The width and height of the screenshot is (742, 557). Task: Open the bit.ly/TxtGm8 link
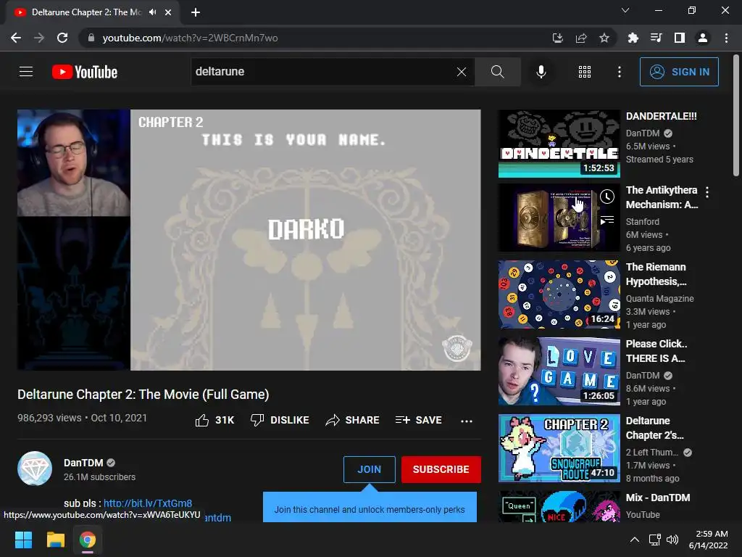coord(148,503)
